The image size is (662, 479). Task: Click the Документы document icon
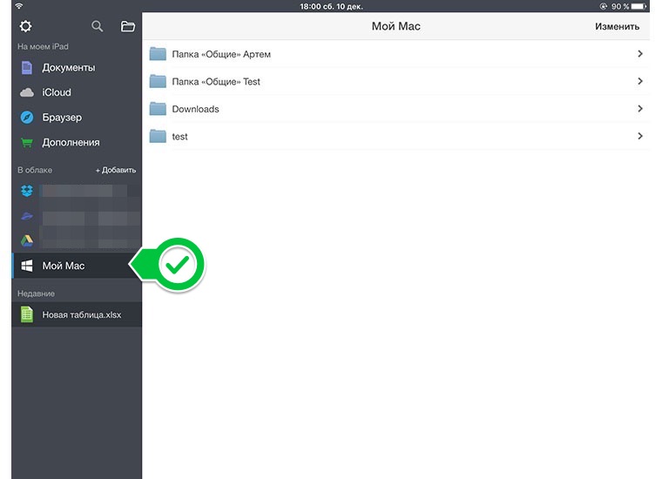point(27,68)
